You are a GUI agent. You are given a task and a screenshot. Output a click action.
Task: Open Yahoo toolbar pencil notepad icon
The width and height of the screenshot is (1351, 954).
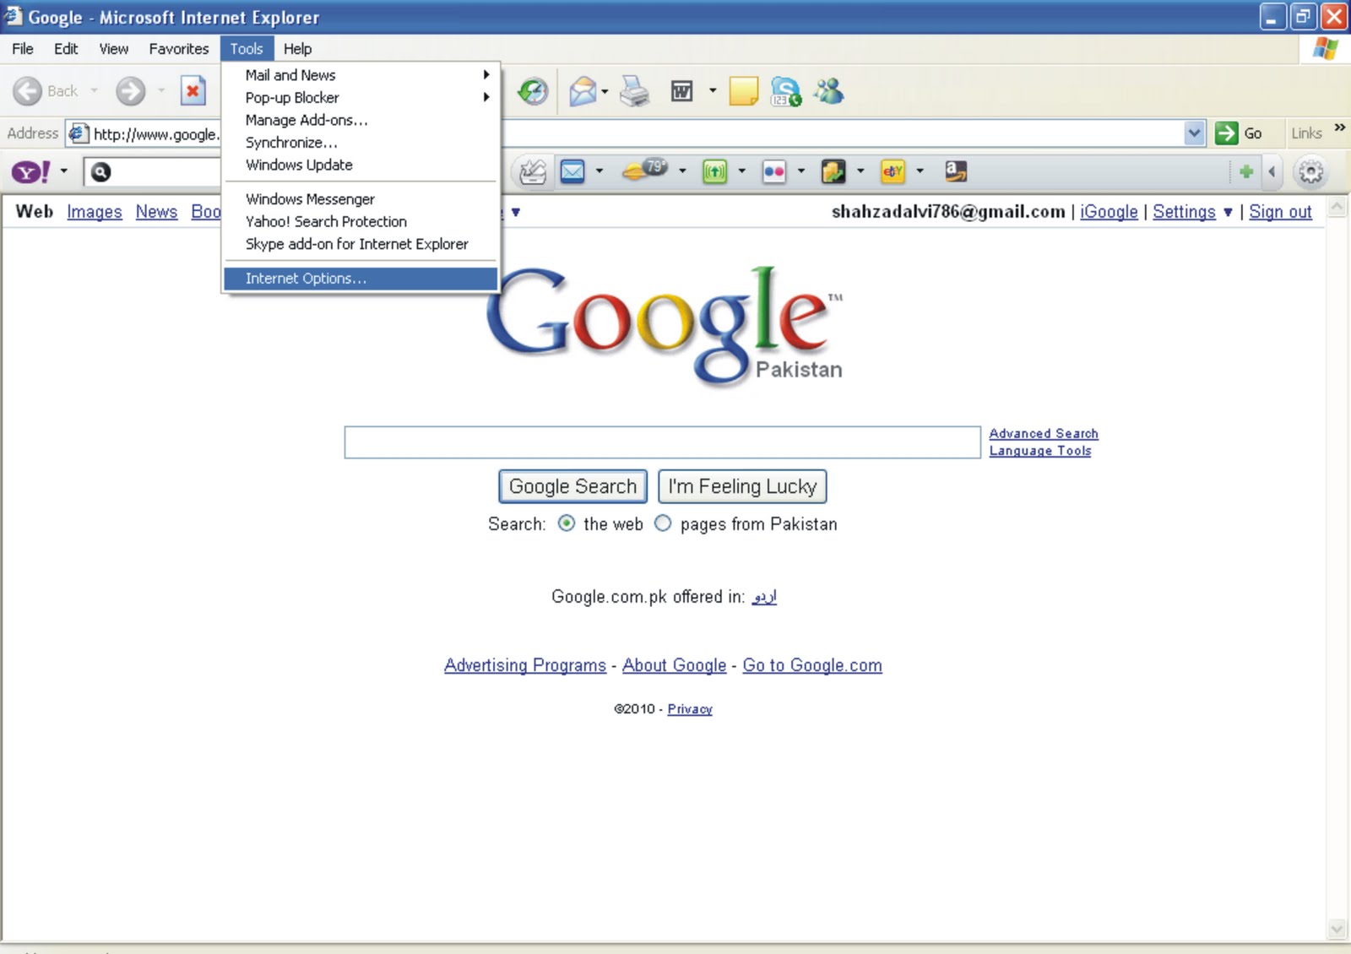tap(532, 172)
